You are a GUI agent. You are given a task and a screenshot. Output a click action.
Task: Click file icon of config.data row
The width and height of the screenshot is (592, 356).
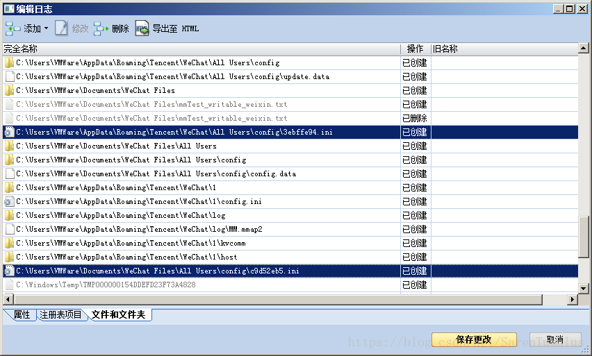10,174
